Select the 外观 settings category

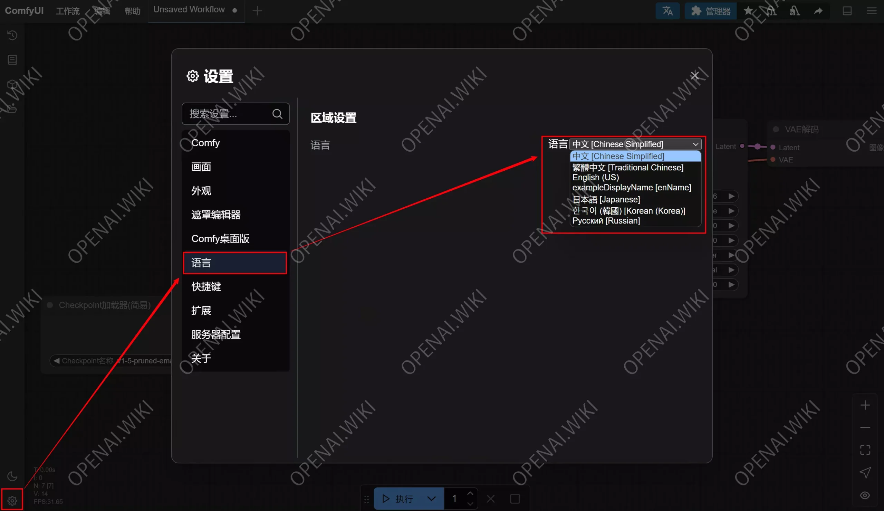click(236, 191)
